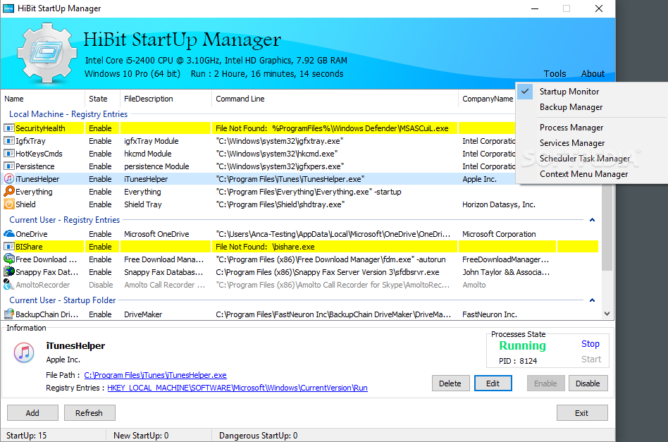Choose Process Manager from Tools menu
This screenshot has height=442, width=668.
[x=571, y=128]
